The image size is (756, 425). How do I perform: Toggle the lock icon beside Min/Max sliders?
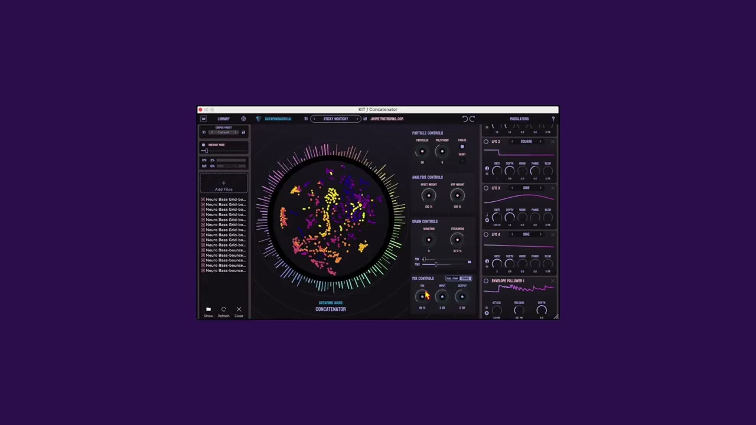point(470,261)
